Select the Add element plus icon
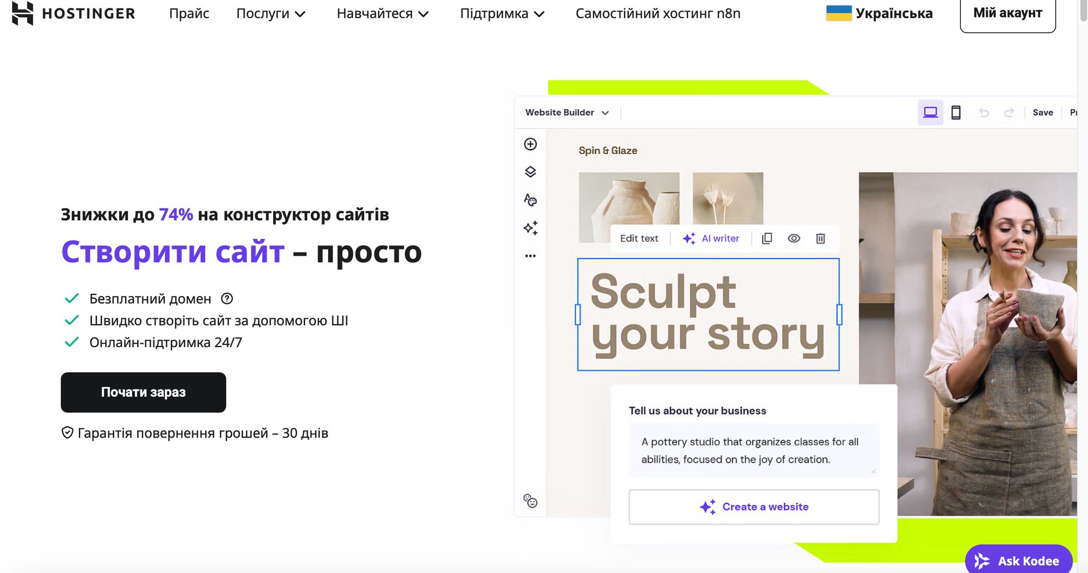The image size is (1088, 573). pos(531,145)
